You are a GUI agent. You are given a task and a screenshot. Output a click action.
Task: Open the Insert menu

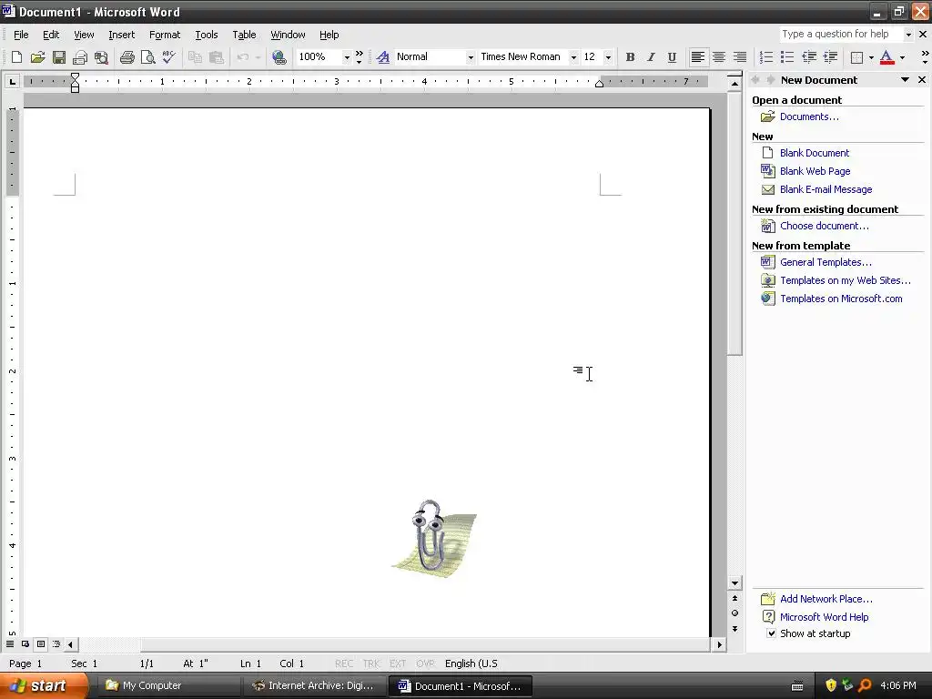pyautogui.click(x=122, y=35)
